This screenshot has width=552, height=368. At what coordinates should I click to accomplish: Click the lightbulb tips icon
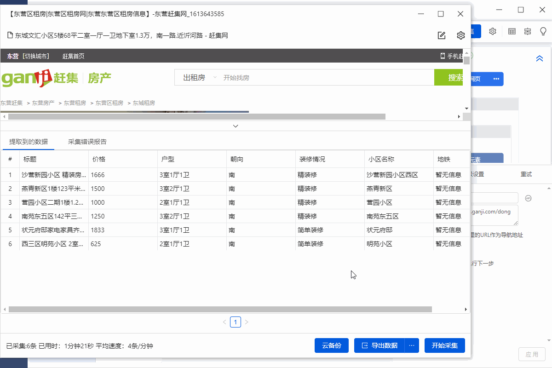pos(543,31)
